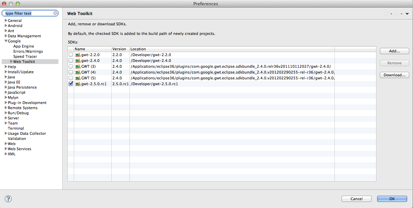
Task: Expand the Android tree node arrow
Action: 6,26
